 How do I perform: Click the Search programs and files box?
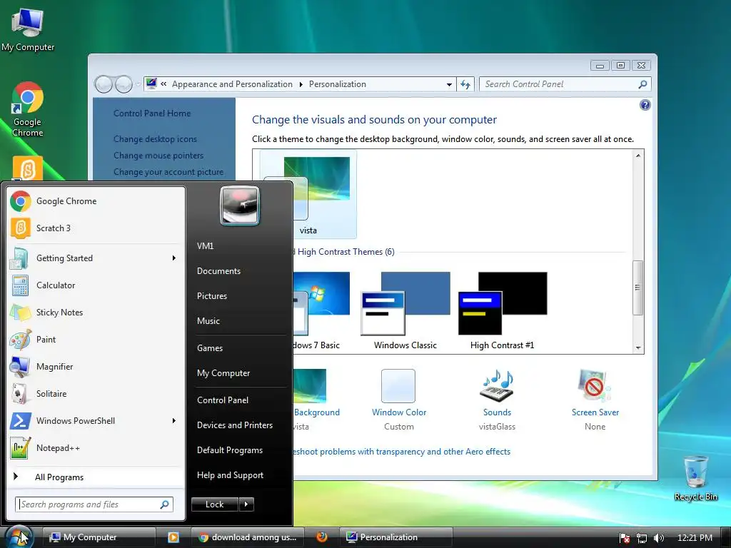pos(94,504)
